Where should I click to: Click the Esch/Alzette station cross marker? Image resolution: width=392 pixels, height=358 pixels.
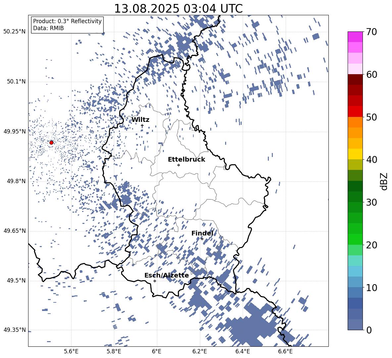click(x=155, y=281)
